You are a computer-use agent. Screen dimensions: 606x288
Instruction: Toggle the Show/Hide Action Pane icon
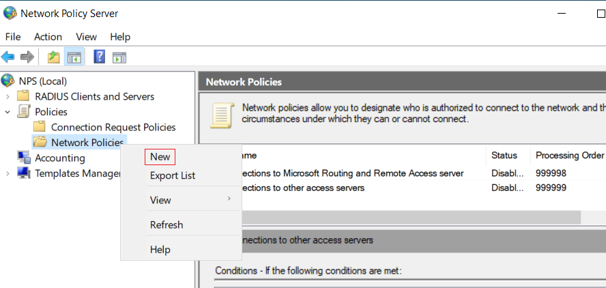coord(119,57)
